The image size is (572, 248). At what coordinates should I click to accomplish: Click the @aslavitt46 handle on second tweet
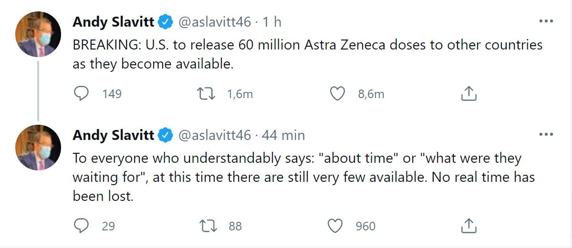214,135
